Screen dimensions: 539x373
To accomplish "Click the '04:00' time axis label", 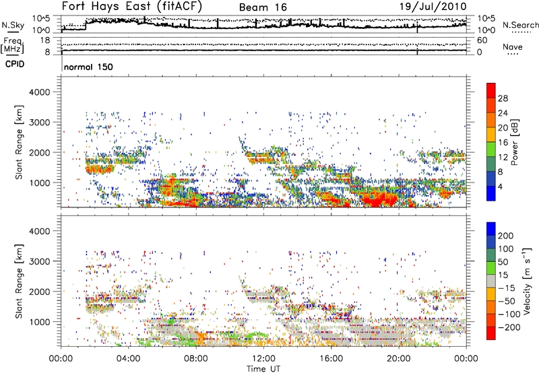I will pos(128,359).
